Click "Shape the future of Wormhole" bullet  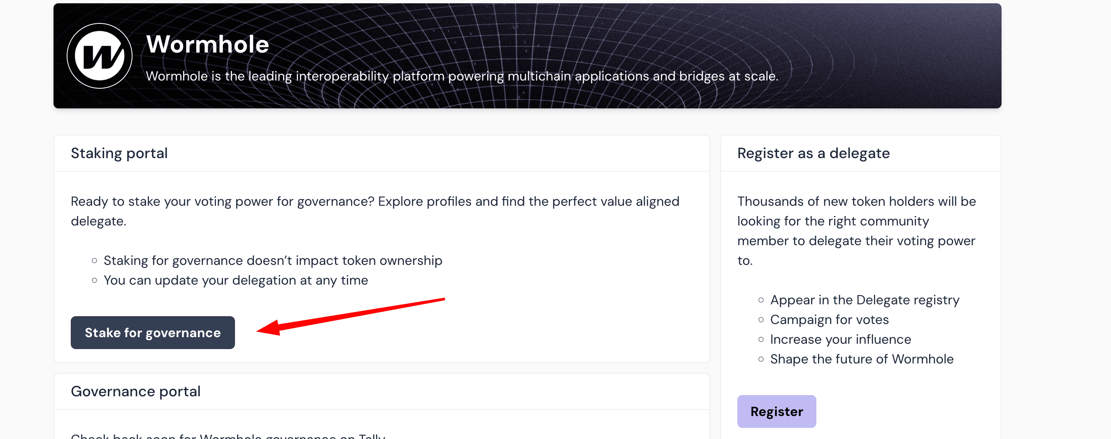pos(861,359)
